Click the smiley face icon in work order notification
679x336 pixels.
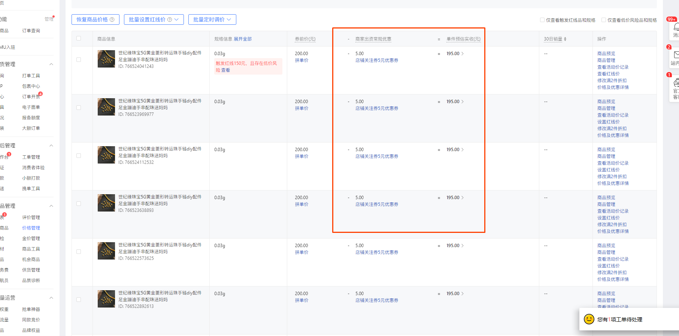pos(589,319)
